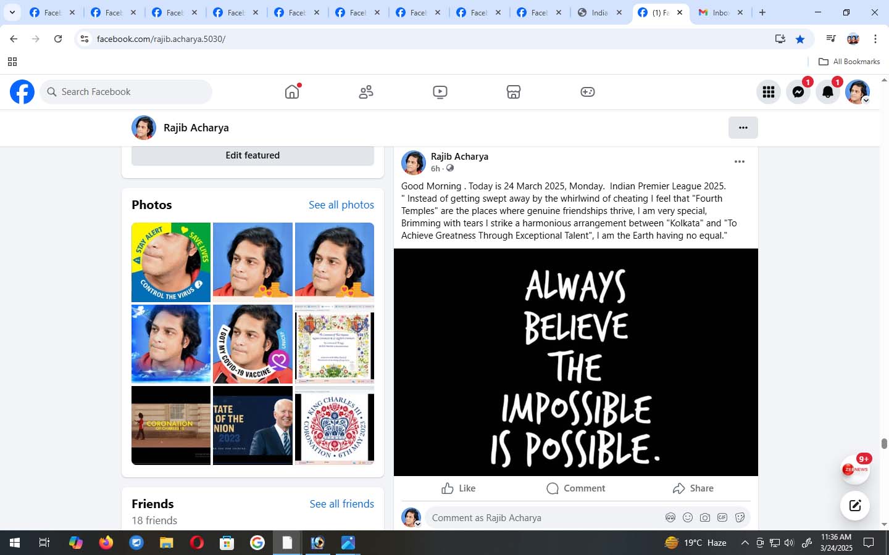Open the All Bookmarks folder

pos(849,62)
